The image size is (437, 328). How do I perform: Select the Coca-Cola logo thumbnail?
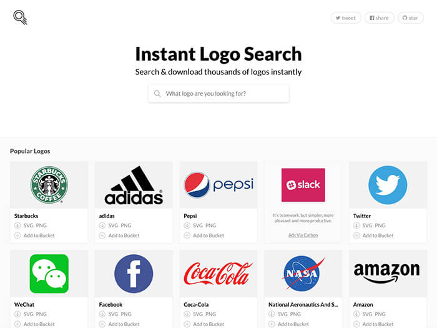pyautogui.click(x=219, y=274)
